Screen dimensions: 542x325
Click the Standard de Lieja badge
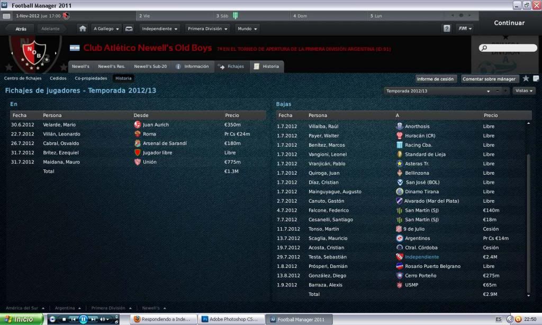pos(399,155)
